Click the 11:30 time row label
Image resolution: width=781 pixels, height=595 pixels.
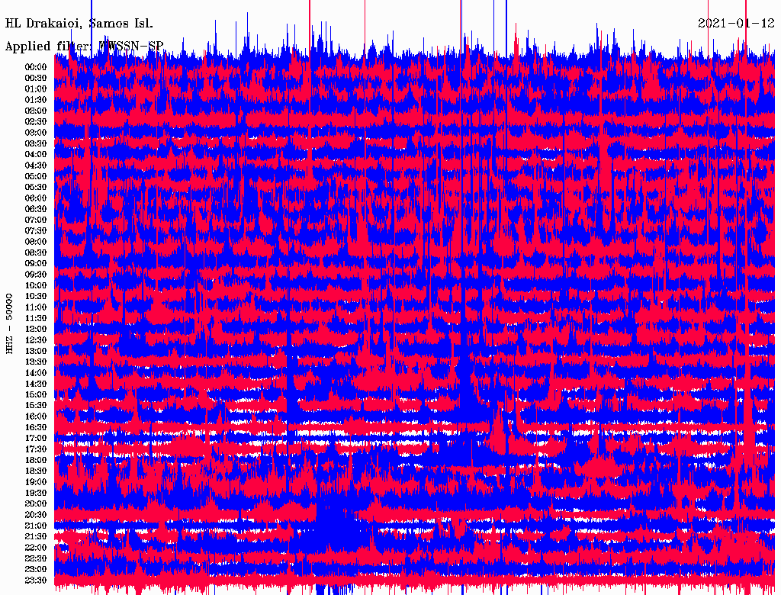click(x=36, y=318)
